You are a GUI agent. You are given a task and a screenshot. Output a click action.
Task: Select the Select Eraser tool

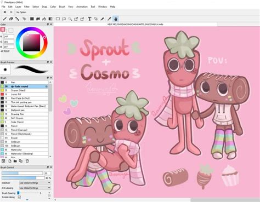pyautogui.click(x=82, y=19)
